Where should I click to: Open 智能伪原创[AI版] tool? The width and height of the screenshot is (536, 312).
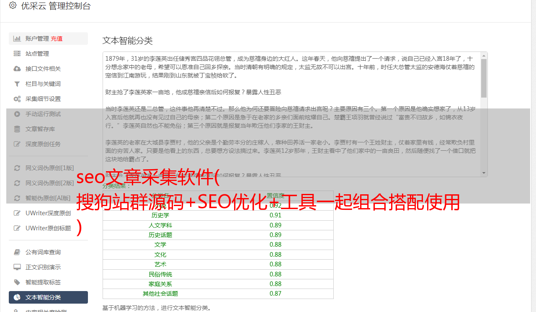[x=48, y=198]
